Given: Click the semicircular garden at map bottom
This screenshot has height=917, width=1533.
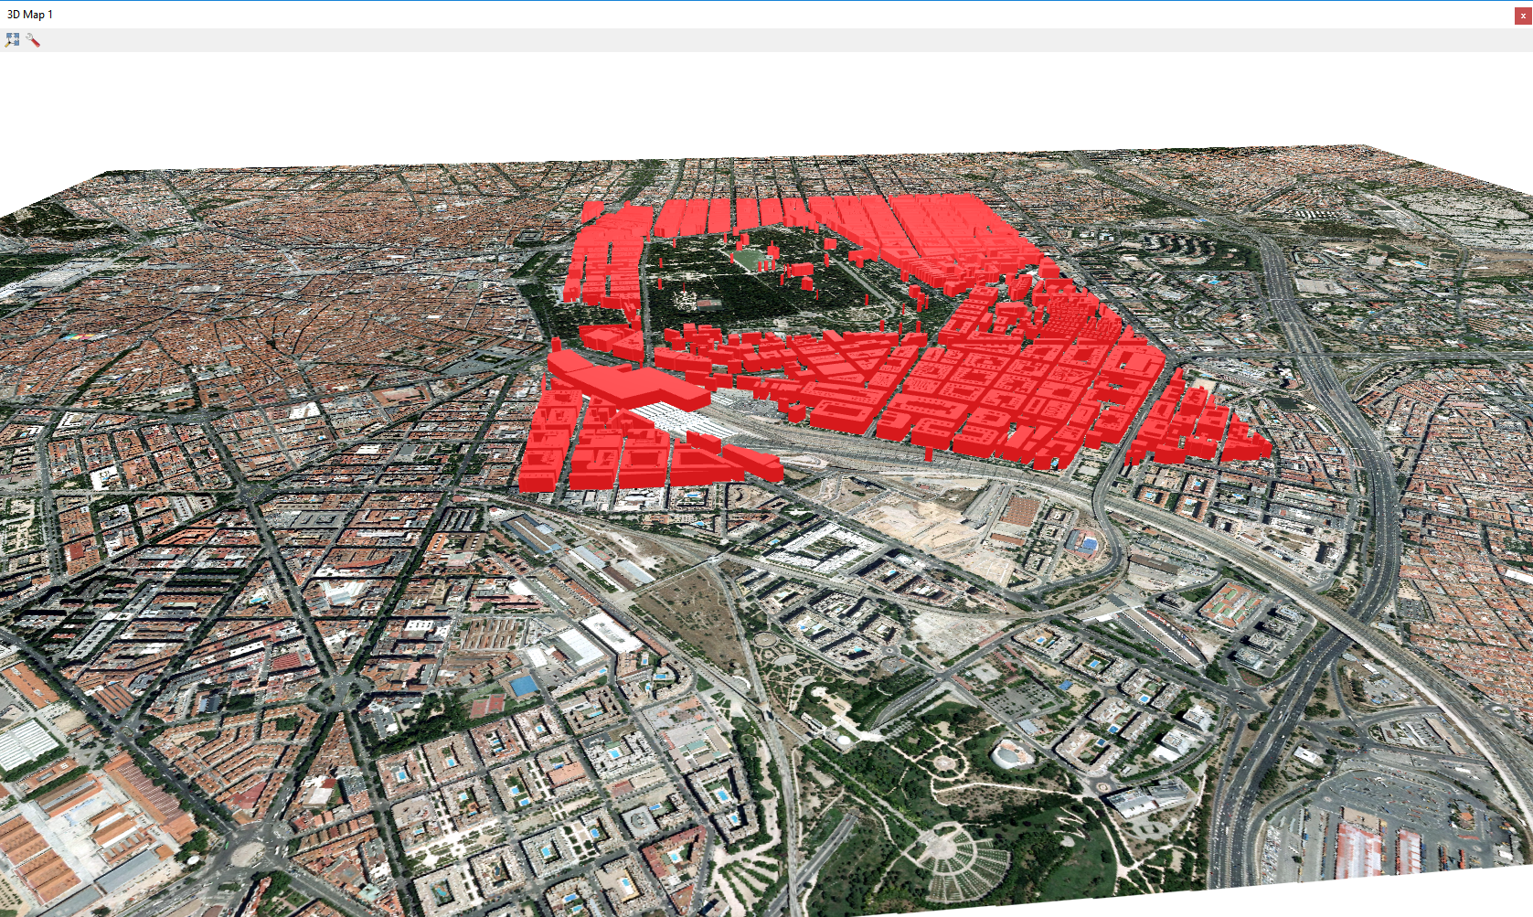Looking at the screenshot, I should tap(951, 855).
